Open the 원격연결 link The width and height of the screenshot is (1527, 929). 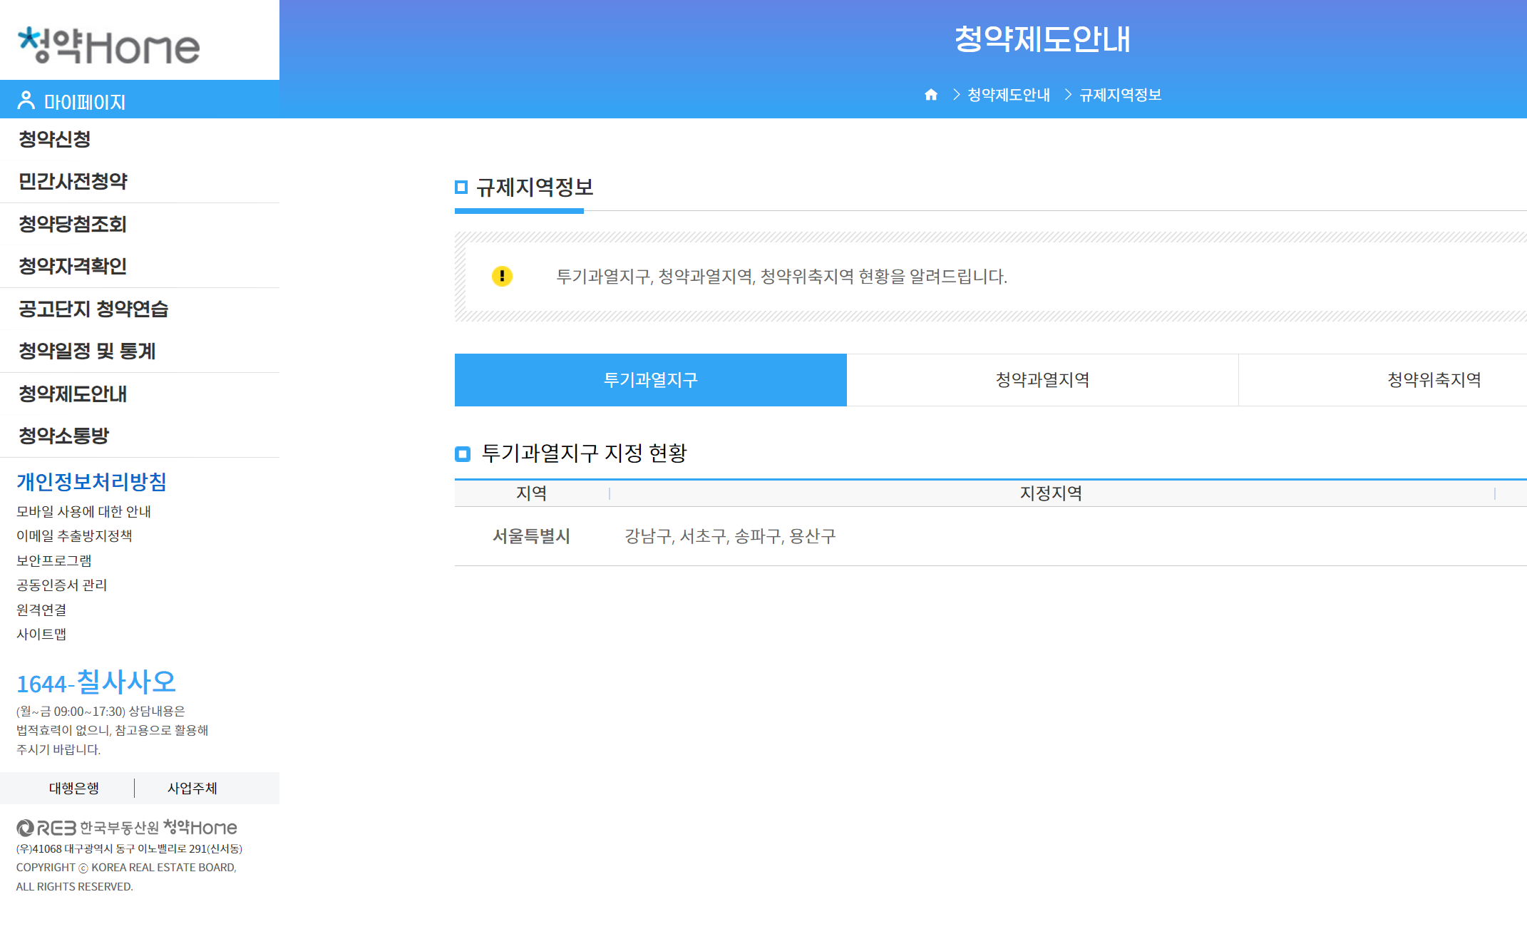click(41, 610)
